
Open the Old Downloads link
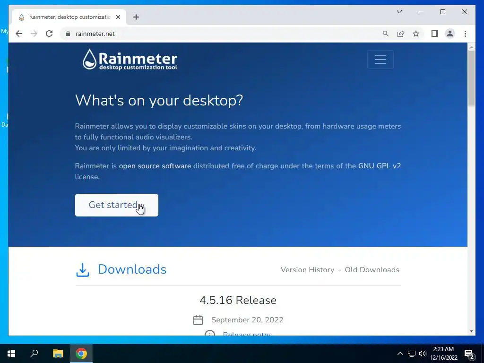pos(372,270)
